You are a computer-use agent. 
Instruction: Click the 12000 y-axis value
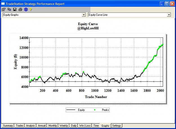24,48
